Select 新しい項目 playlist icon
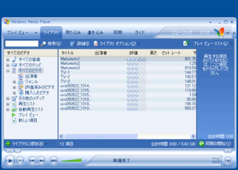 pyautogui.click(x=14, y=120)
